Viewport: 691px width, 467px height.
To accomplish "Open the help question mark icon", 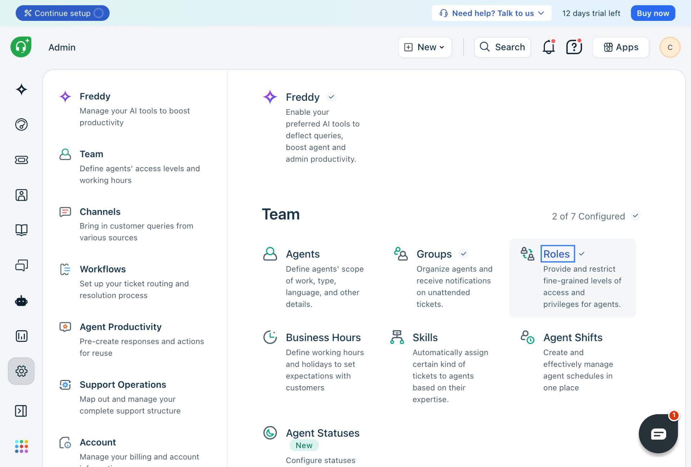I will tap(574, 47).
